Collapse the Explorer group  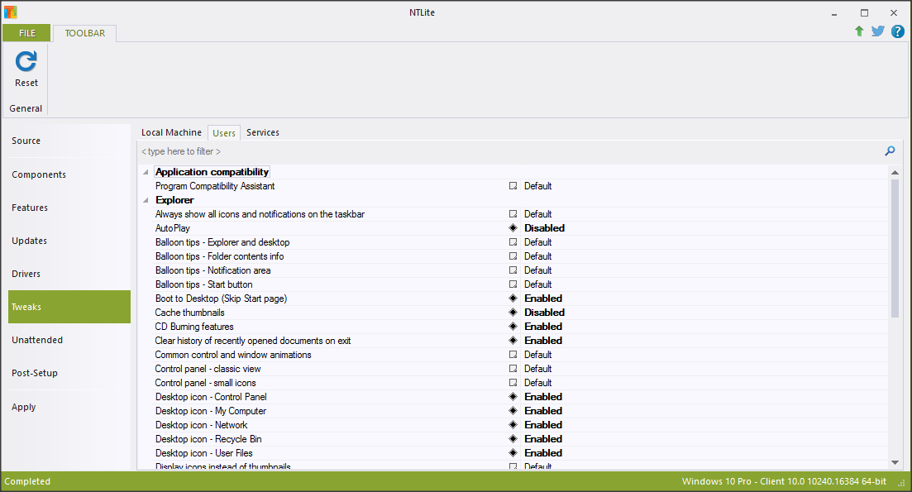coord(146,200)
